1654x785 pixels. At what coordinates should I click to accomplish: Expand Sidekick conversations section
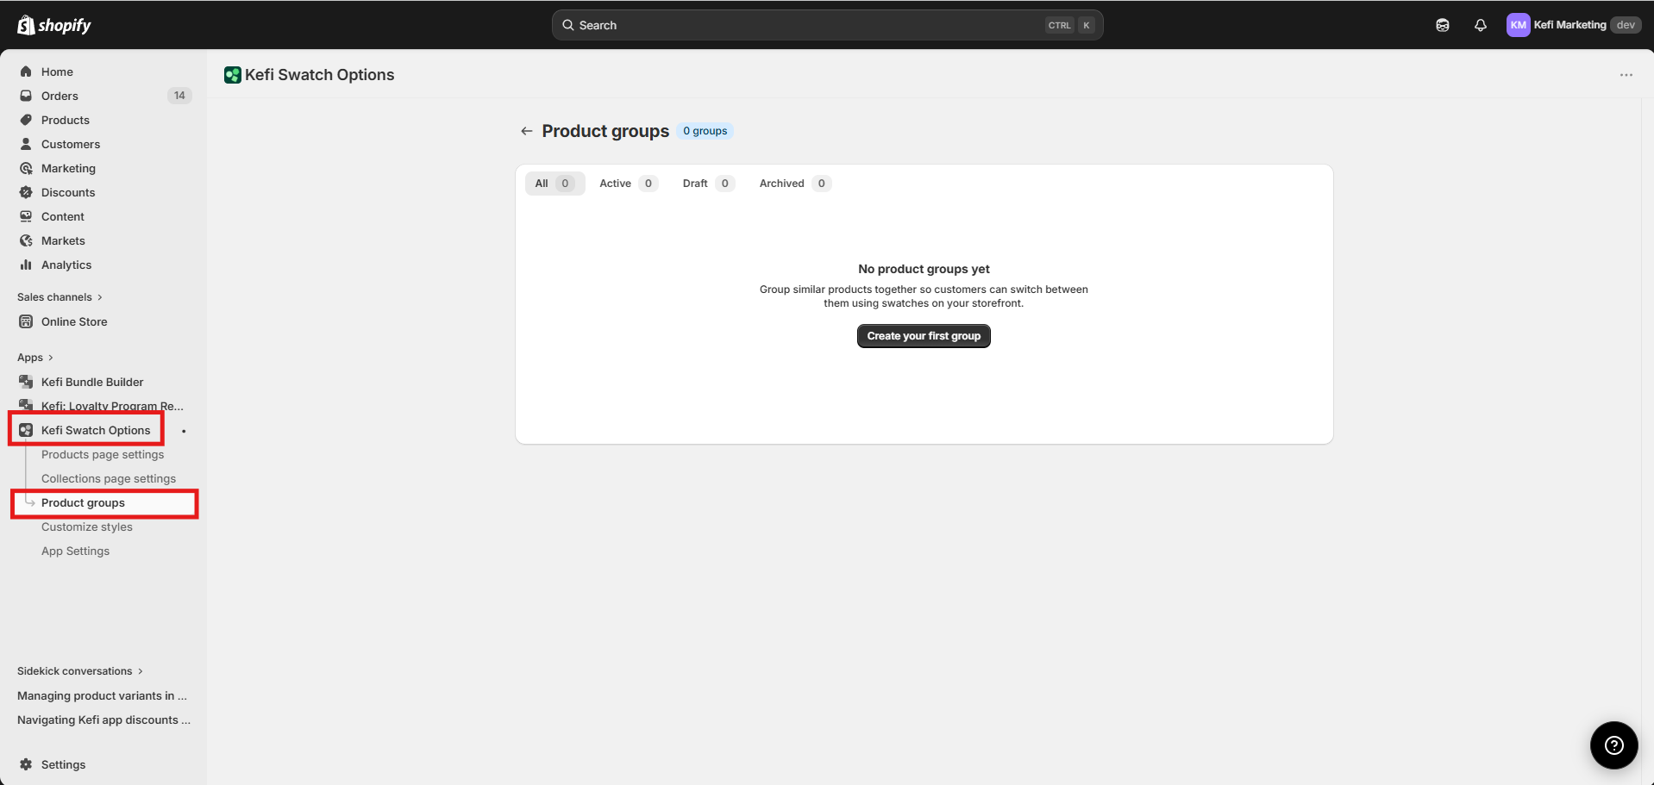[x=80, y=671]
